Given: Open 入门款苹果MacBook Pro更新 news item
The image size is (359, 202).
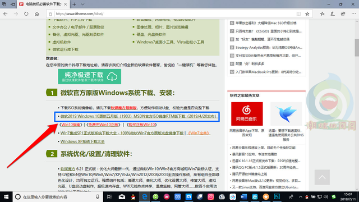Looking at the screenshot, I should (269, 72).
